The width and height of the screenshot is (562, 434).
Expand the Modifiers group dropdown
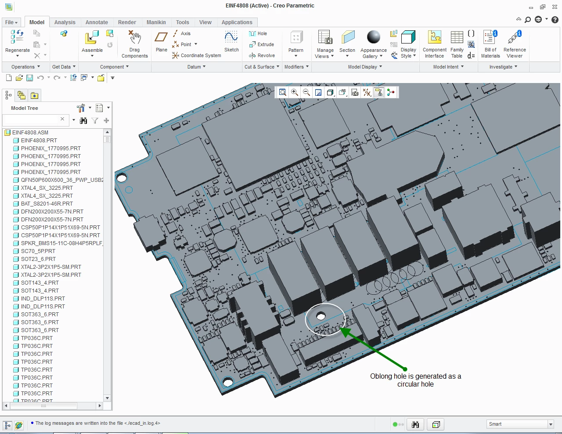coord(296,67)
